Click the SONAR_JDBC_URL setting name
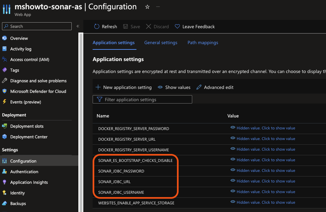Viewport: 326px width, 212px height. (x=114, y=182)
